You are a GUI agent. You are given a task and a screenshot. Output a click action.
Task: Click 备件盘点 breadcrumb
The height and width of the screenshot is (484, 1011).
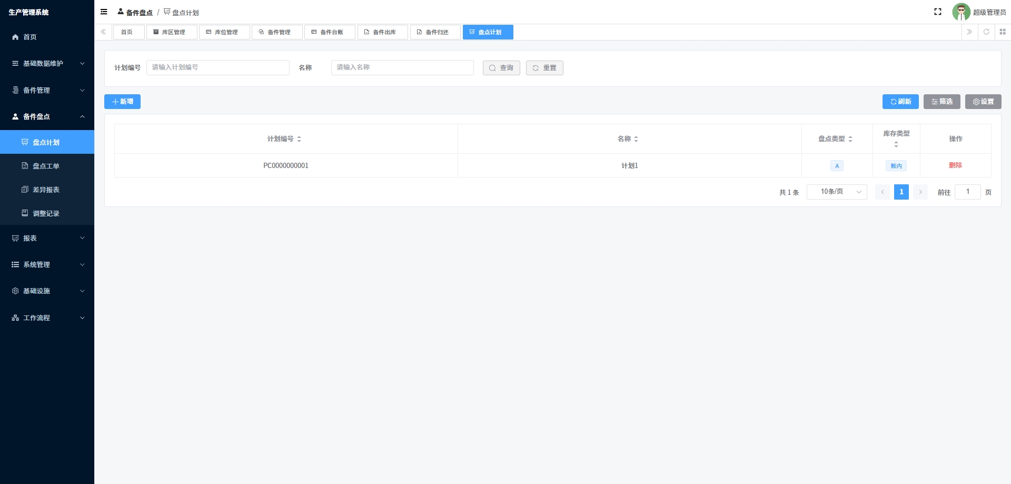(135, 12)
